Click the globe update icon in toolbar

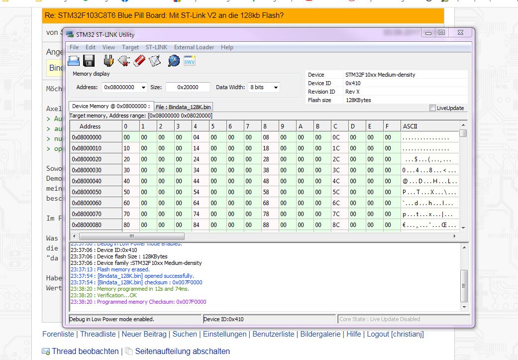tap(174, 61)
